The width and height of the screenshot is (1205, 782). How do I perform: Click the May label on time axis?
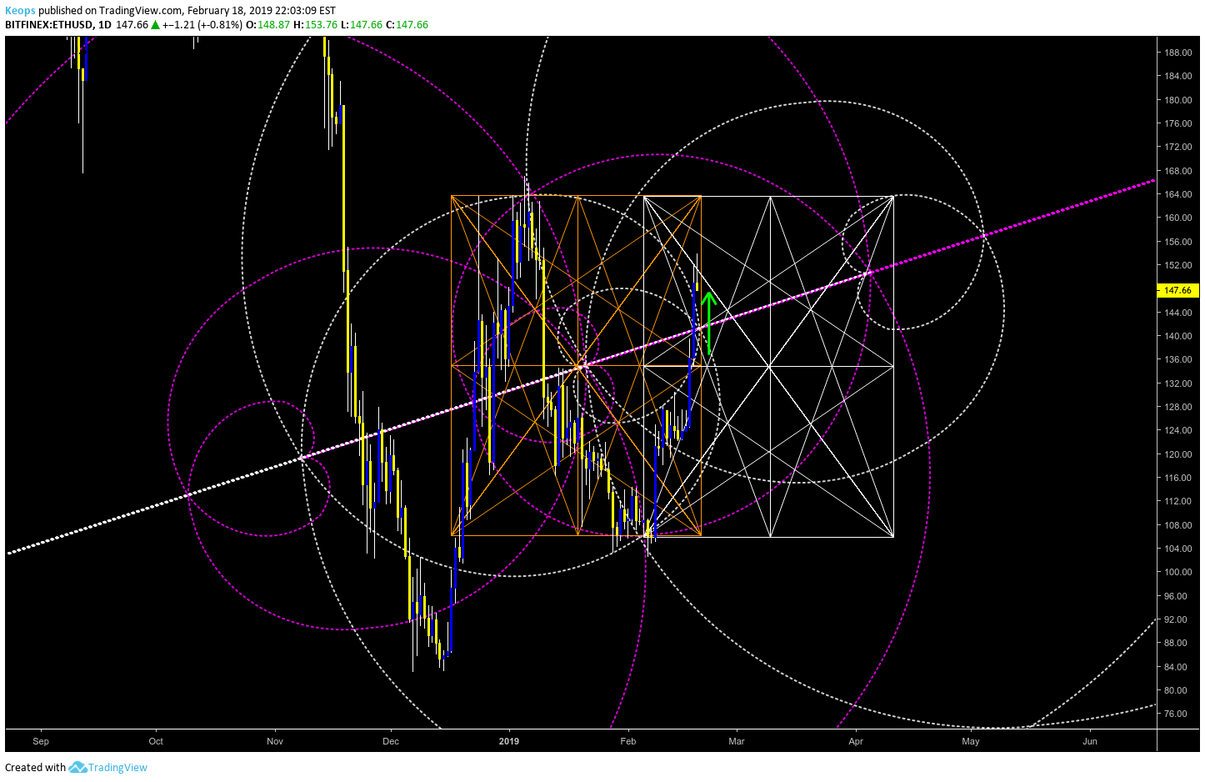coord(971,741)
